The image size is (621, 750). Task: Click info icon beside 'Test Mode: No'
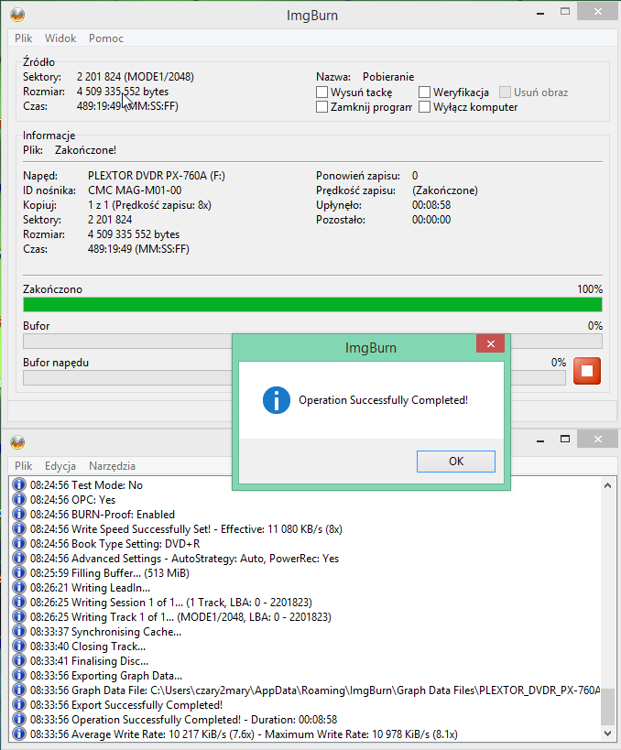click(19, 485)
